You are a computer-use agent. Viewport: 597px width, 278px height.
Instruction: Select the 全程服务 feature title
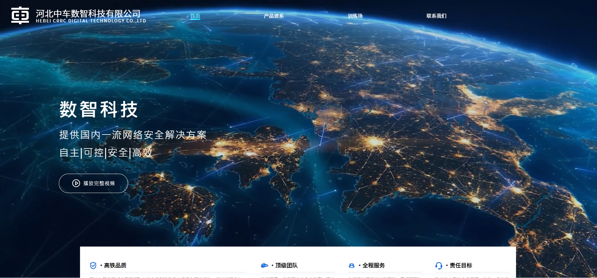pyautogui.click(x=373, y=265)
